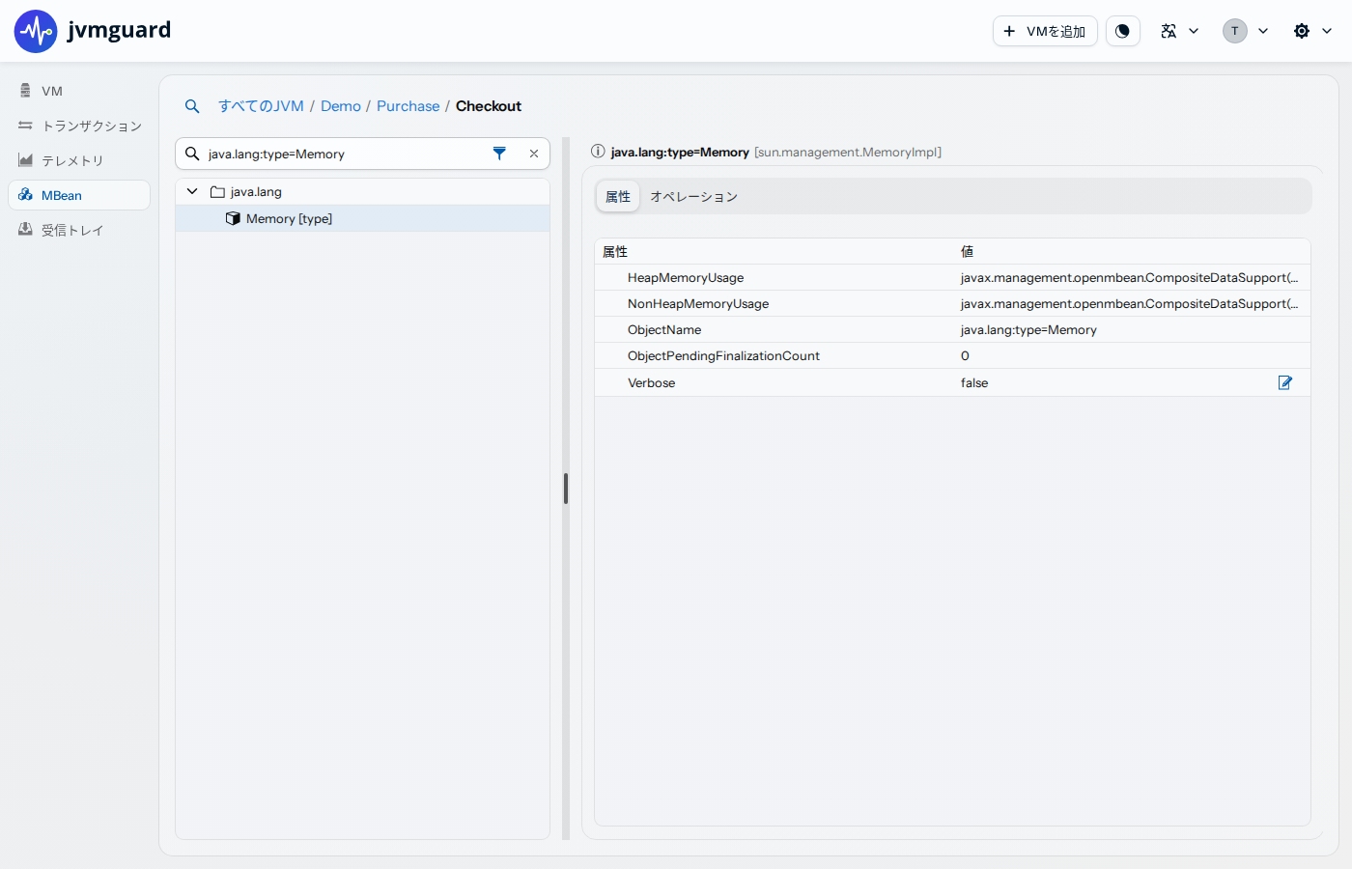Click the 属性 column header
The width and height of the screenshot is (1352, 869).
[615, 251]
